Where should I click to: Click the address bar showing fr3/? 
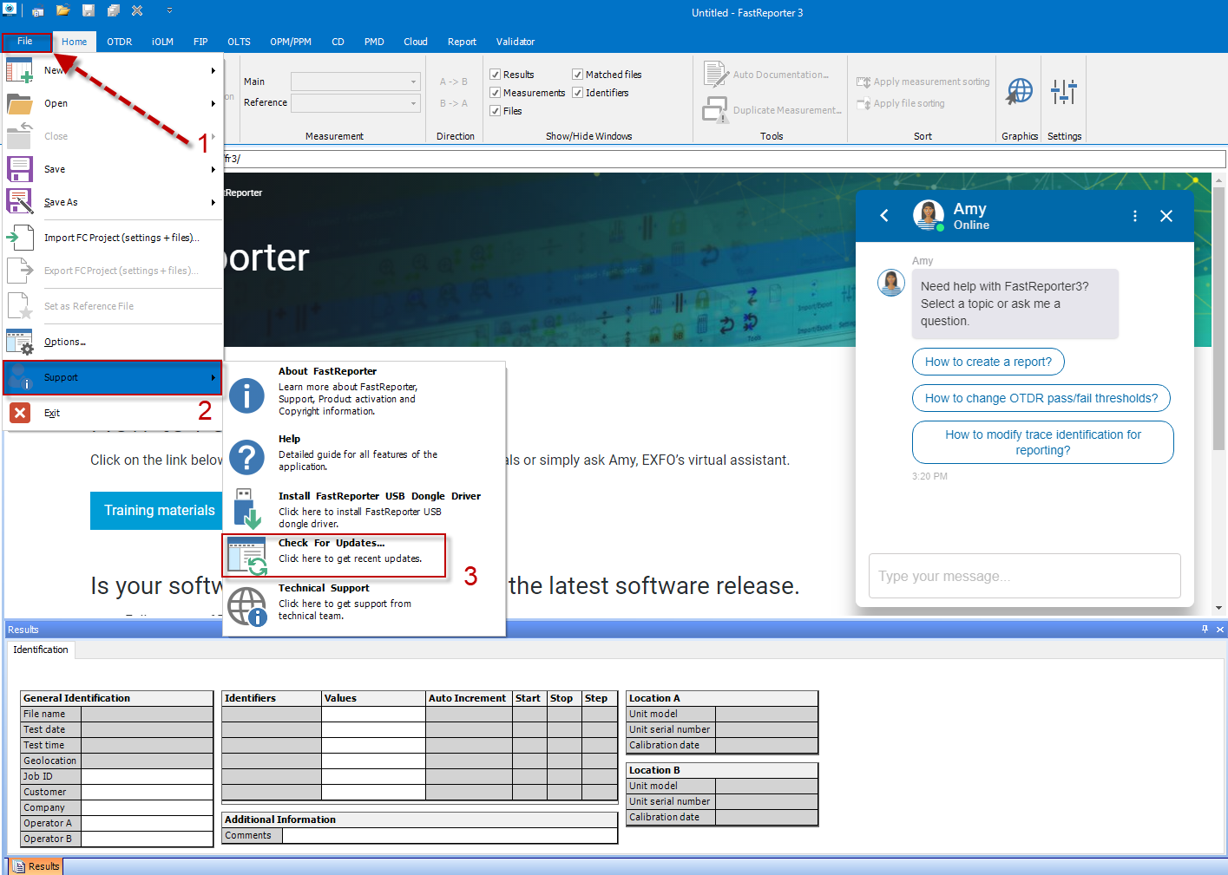click(724, 159)
